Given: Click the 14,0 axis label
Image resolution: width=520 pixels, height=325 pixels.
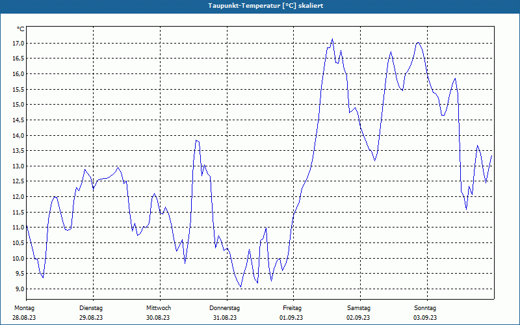Looking at the screenshot, I should pos(19,135).
